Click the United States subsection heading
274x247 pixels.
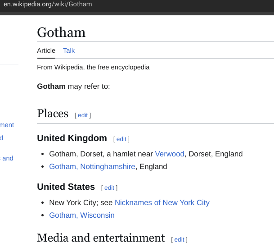[x=66, y=187]
